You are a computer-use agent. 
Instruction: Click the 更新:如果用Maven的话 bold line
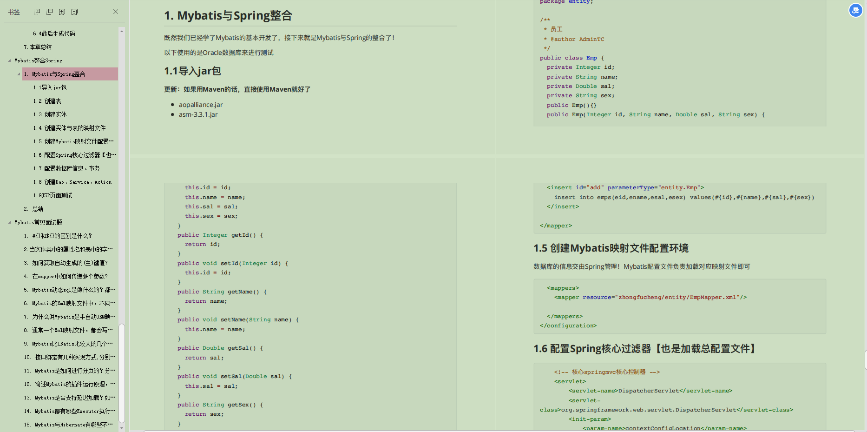click(237, 89)
